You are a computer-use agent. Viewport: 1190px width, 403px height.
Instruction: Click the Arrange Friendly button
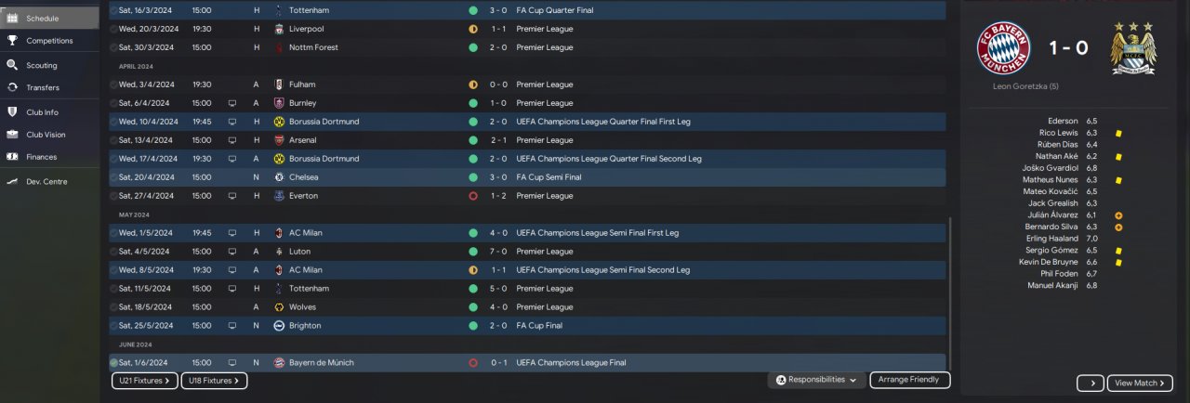[910, 380]
